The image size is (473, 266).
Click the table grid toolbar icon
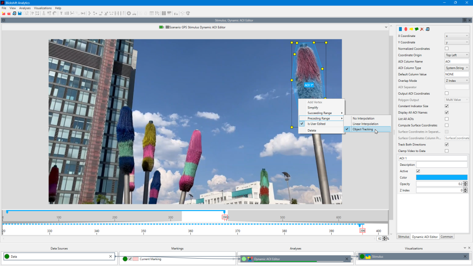152,13
